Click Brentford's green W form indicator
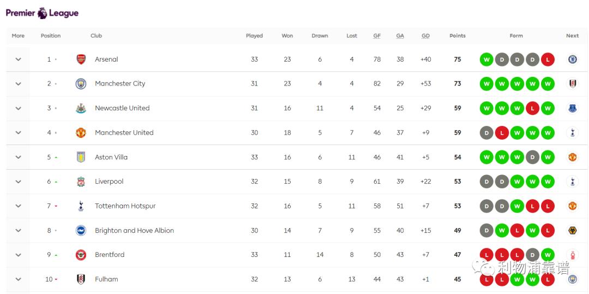The height and width of the screenshot is (294, 589). click(x=548, y=255)
